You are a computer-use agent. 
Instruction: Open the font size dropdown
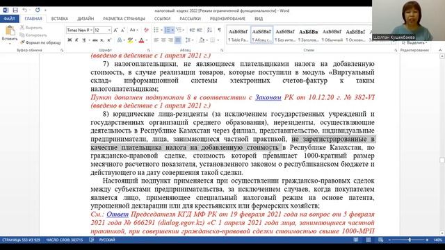(109, 30)
